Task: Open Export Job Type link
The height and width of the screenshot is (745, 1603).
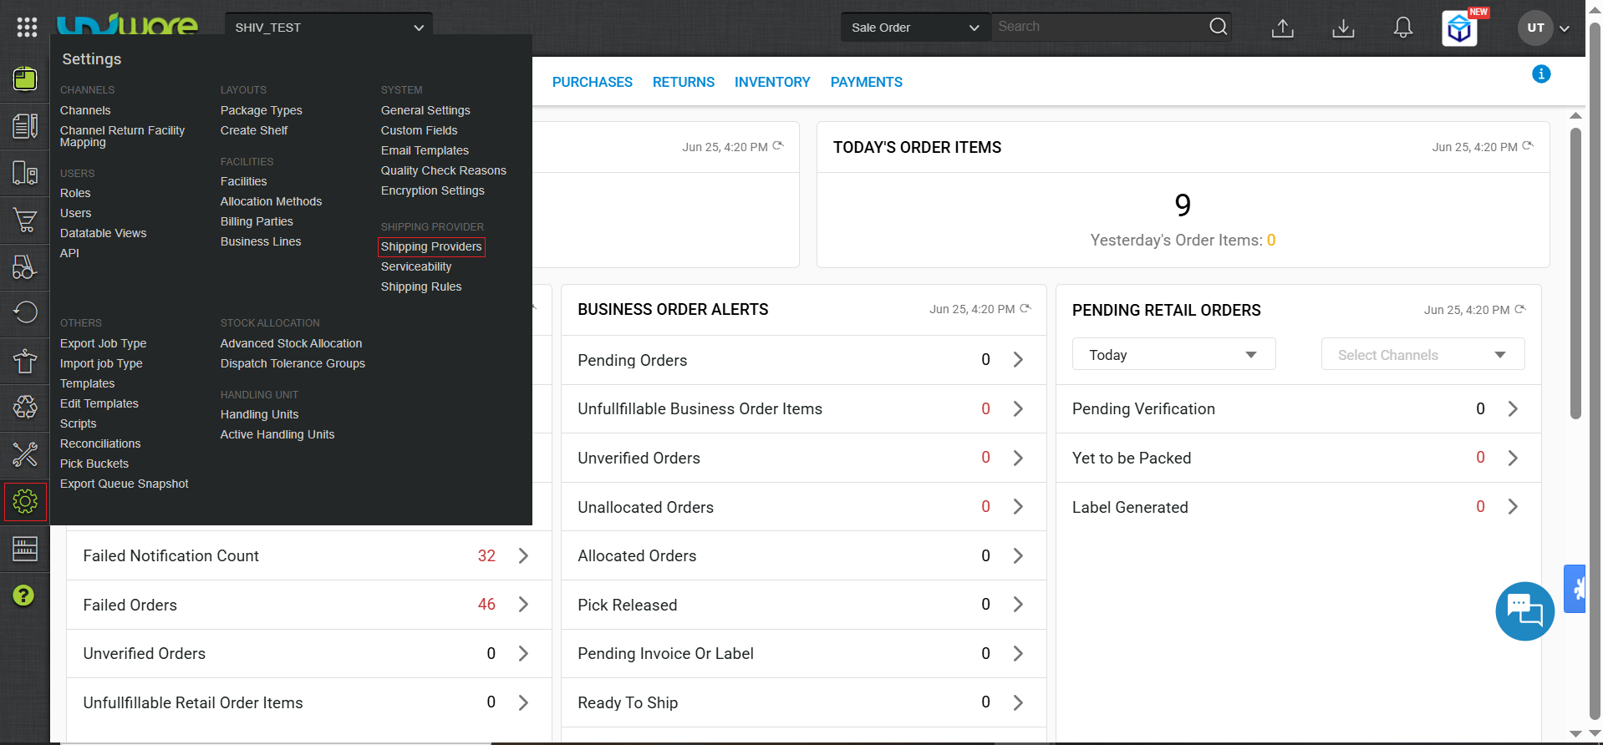Action: click(x=103, y=343)
